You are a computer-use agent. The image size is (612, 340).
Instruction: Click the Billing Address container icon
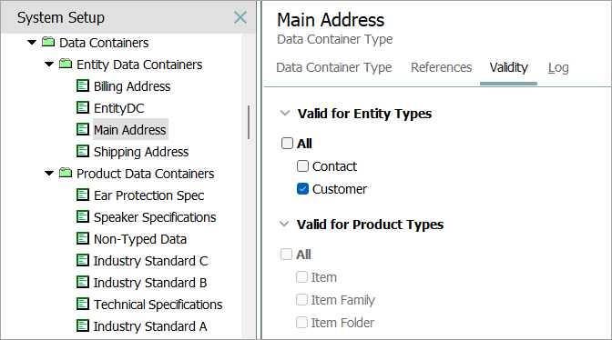[82, 85]
